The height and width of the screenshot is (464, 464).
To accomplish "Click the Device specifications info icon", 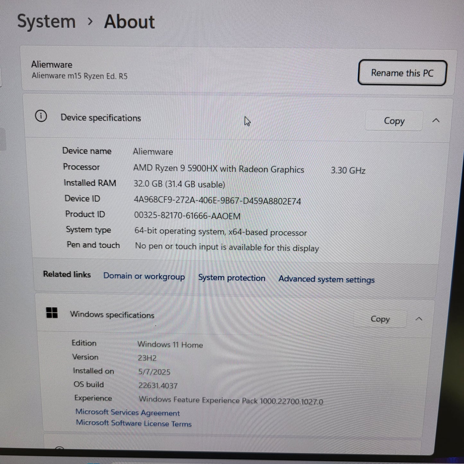I will point(41,116).
